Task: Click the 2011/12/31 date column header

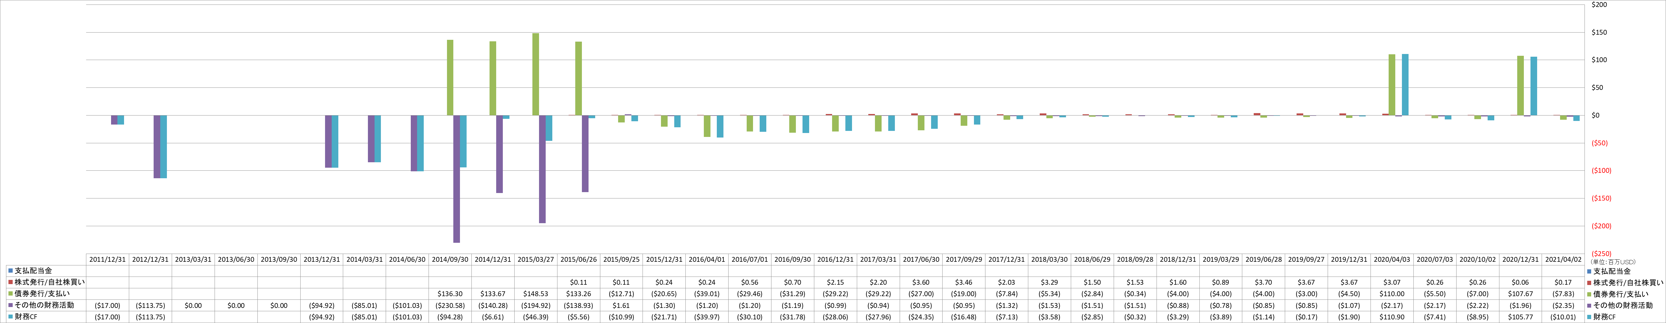Action: (107, 260)
